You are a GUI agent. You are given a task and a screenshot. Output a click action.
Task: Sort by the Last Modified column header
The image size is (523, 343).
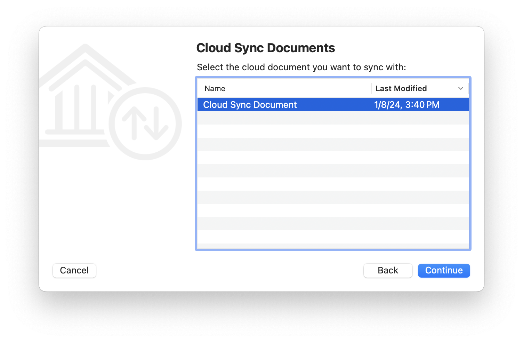(x=401, y=89)
